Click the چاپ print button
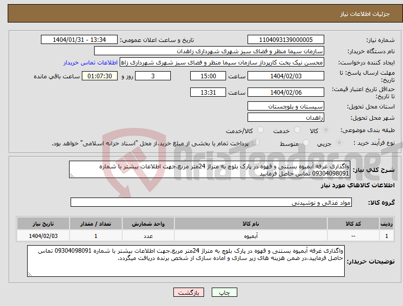Viewport: 403px width, 306px height. tap(225, 292)
